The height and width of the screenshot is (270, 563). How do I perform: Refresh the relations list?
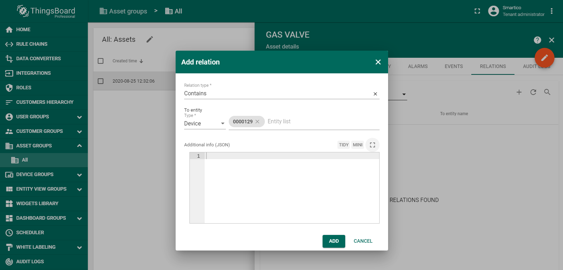click(x=533, y=92)
